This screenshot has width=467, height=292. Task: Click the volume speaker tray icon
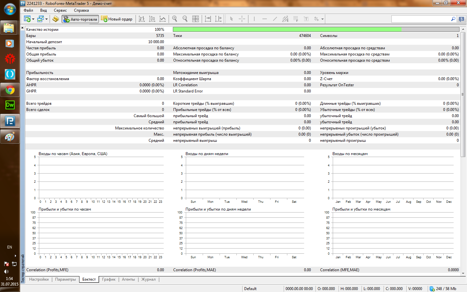point(6,272)
